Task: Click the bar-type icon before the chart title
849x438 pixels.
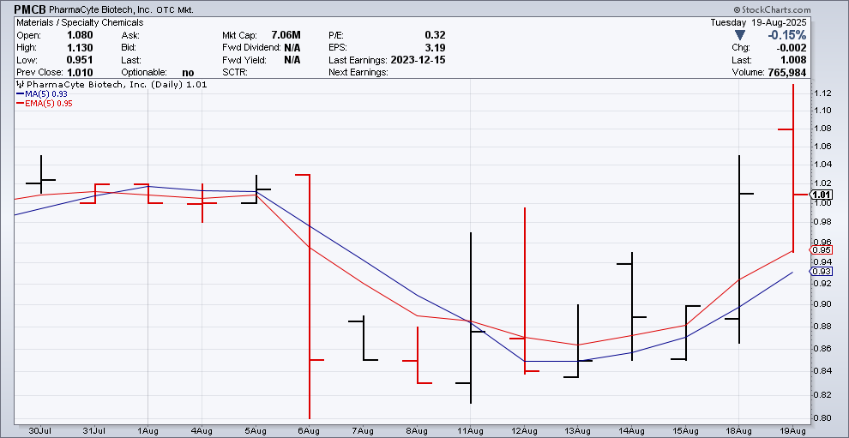Action: coord(20,85)
